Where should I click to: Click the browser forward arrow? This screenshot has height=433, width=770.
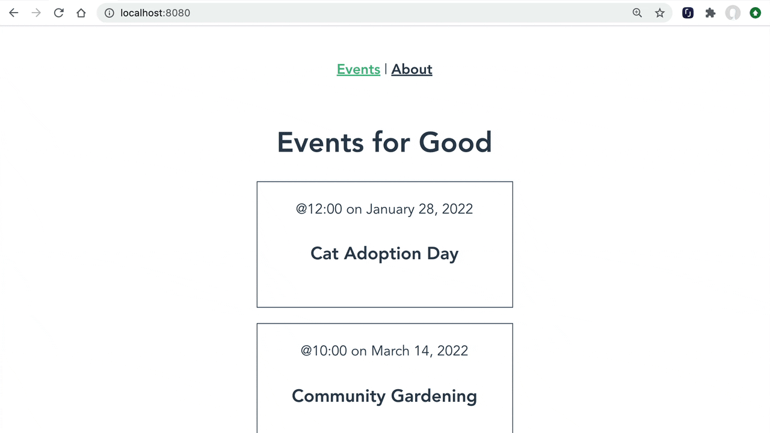pos(36,13)
